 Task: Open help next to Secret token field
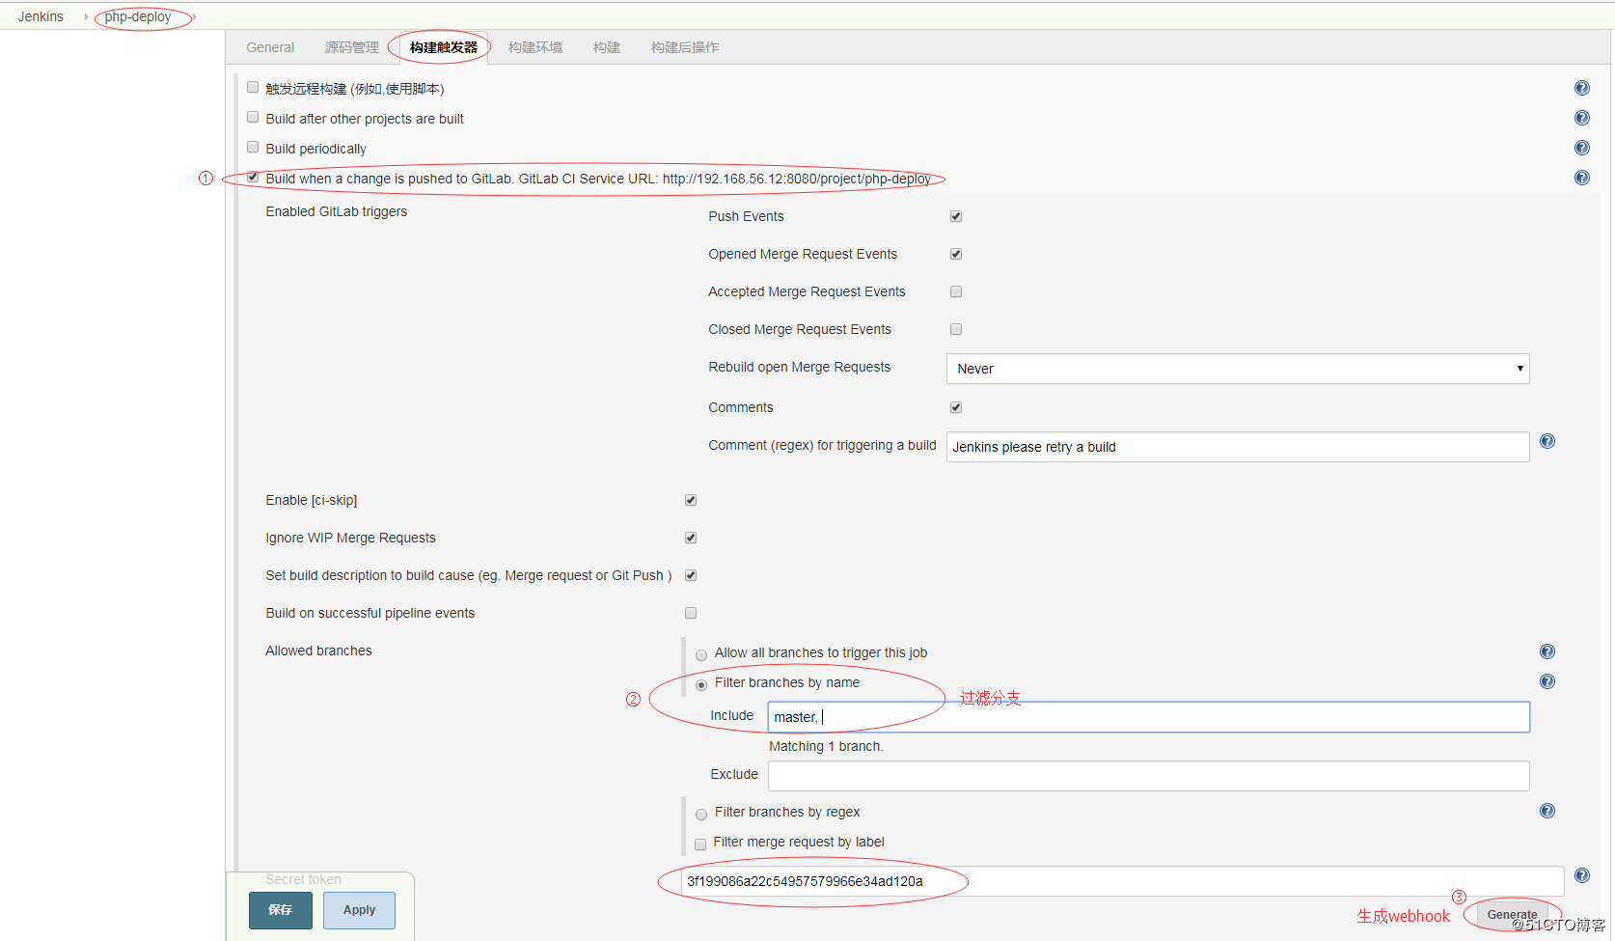tap(1581, 875)
